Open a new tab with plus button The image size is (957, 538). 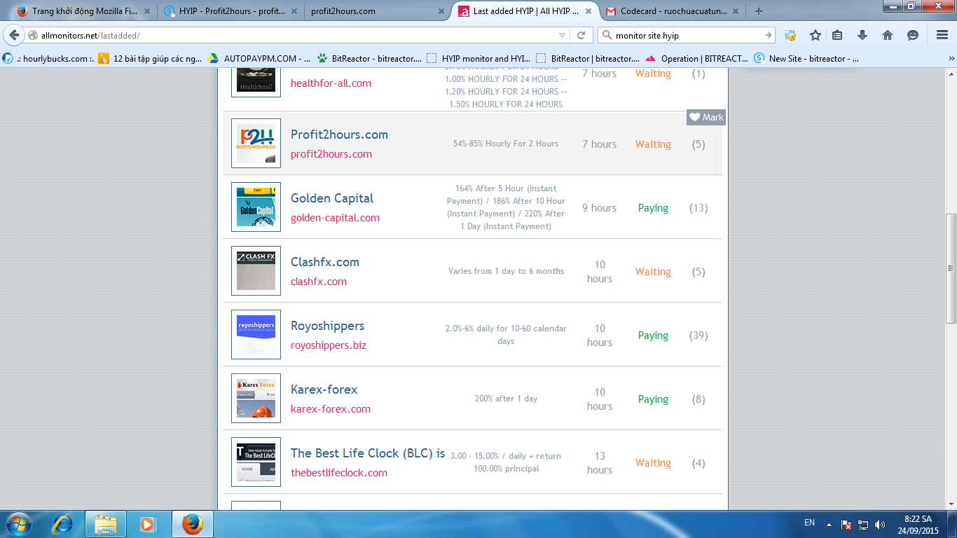tap(759, 11)
